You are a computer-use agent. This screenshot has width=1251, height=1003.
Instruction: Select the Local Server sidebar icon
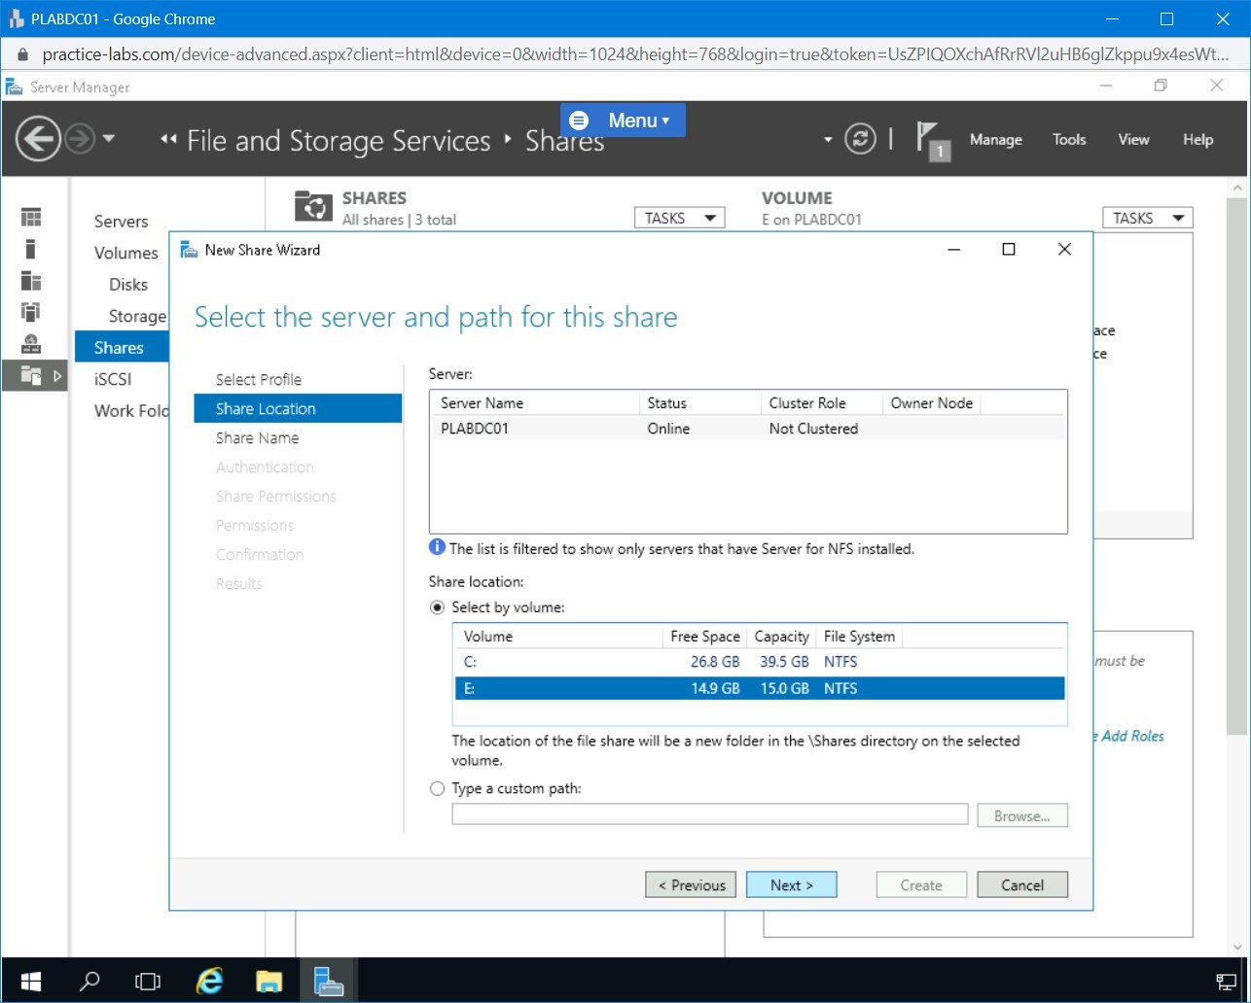pos(31,249)
